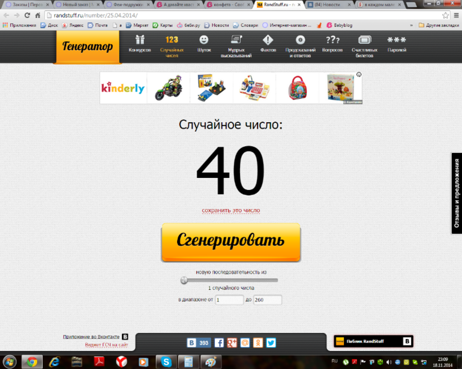Viewport: 462px width, 369px height.
Task: Click the сохранить это число link
Action: pos(231,210)
